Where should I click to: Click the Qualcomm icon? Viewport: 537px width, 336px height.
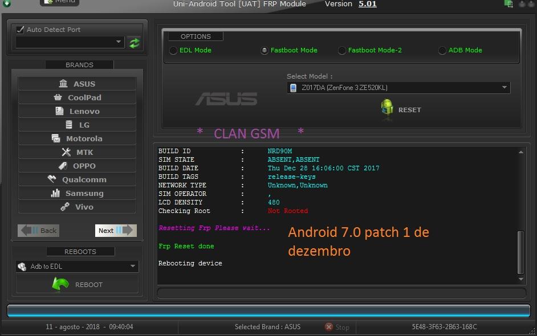click(52, 179)
